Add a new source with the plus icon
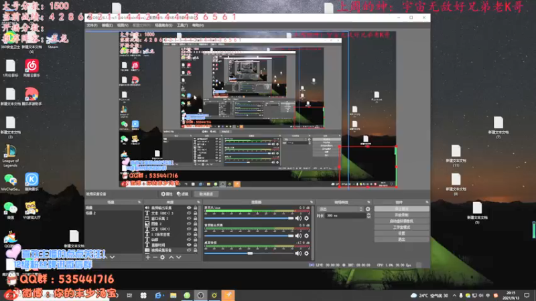The width and height of the screenshot is (536, 301). click(147, 258)
